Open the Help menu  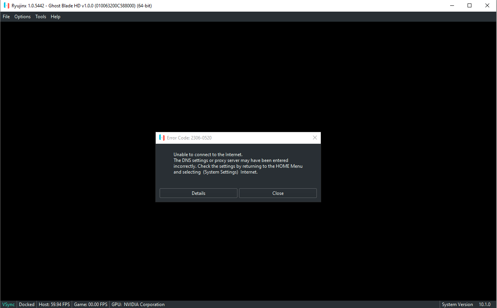coord(55,17)
